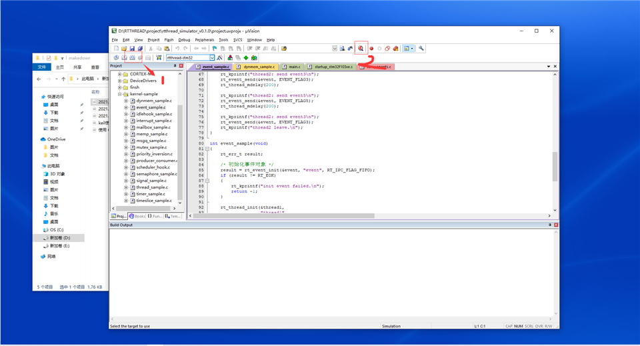Expand the finsh folder node
Image resolution: width=640 pixels, height=346 pixels.
pos(119,87)
